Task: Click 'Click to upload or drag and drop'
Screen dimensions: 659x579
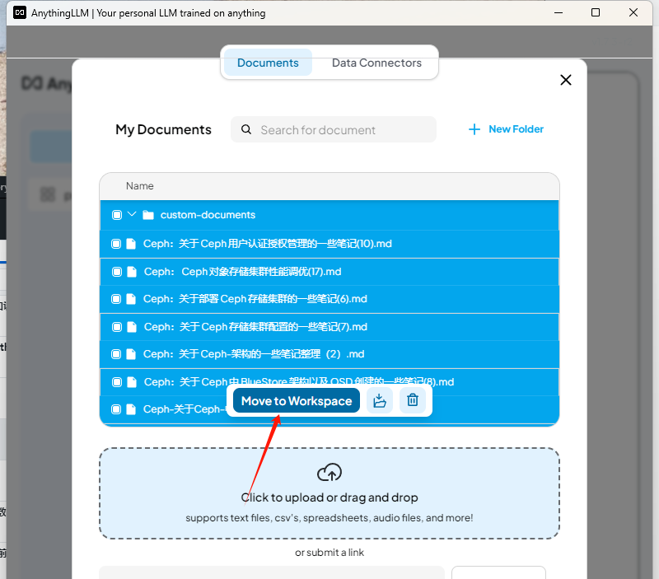Action: coord(329,497)
